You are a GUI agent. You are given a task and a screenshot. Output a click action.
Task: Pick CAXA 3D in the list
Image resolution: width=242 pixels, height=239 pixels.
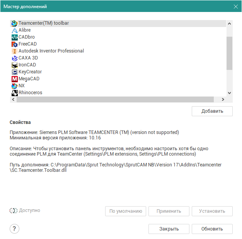118,58
